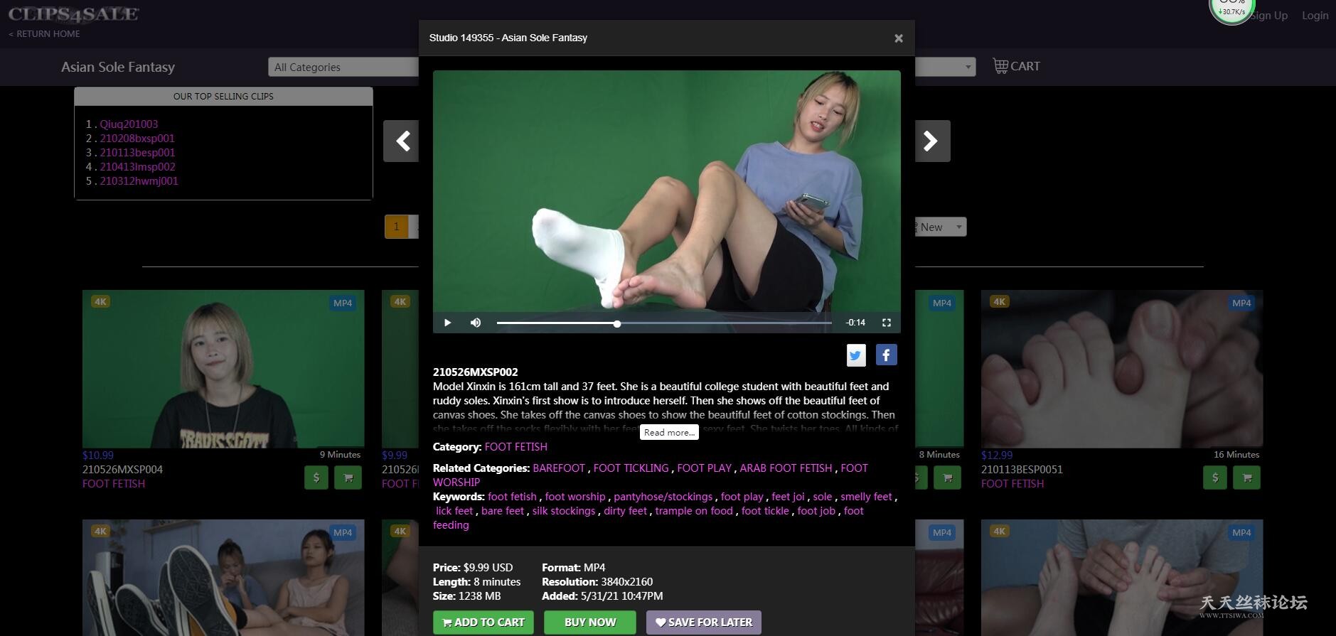Open the New sort order dropdown

tap(940, 227)
